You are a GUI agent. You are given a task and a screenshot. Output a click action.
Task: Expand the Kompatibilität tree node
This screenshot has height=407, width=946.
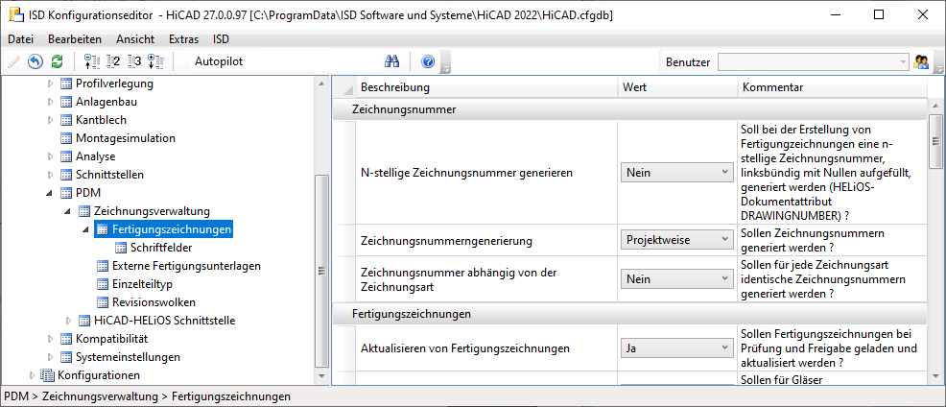tap(51, 338)
